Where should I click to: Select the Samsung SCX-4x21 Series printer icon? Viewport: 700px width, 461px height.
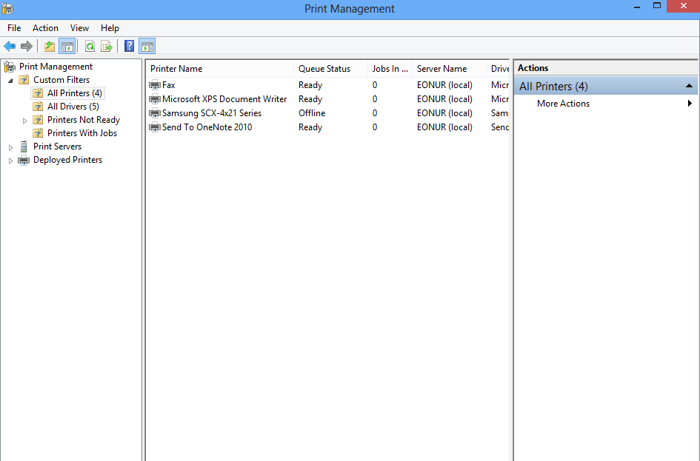click(155, 113)
